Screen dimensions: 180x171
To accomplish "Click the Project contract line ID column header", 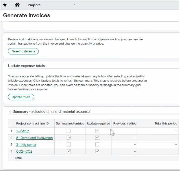I will click(x=32, y=123).
